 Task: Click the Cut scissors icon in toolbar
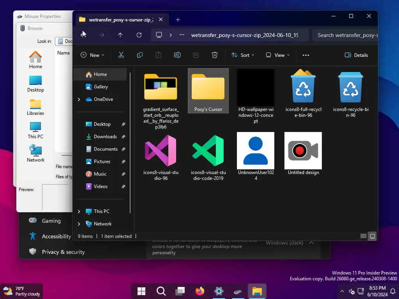(121, 55)
